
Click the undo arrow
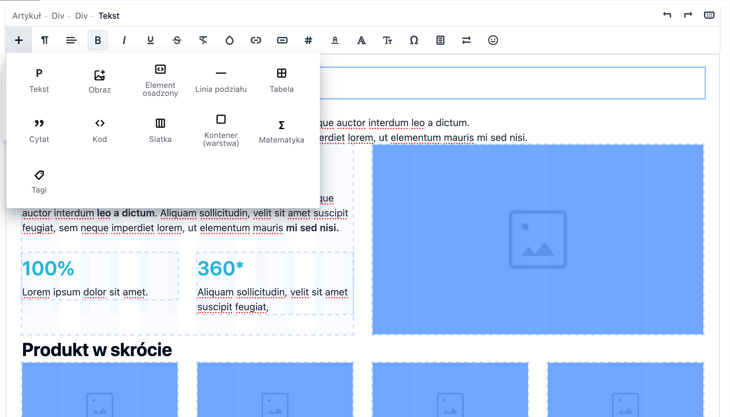pyautogui.click(x=667, y=15)
